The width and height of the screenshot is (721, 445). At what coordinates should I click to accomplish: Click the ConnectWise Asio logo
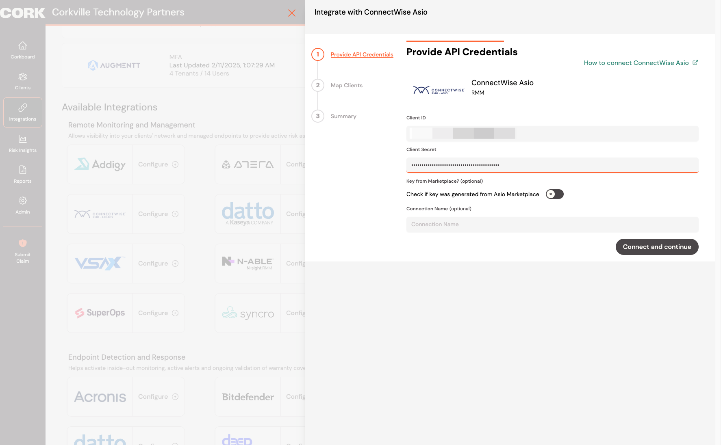[438, 90]
